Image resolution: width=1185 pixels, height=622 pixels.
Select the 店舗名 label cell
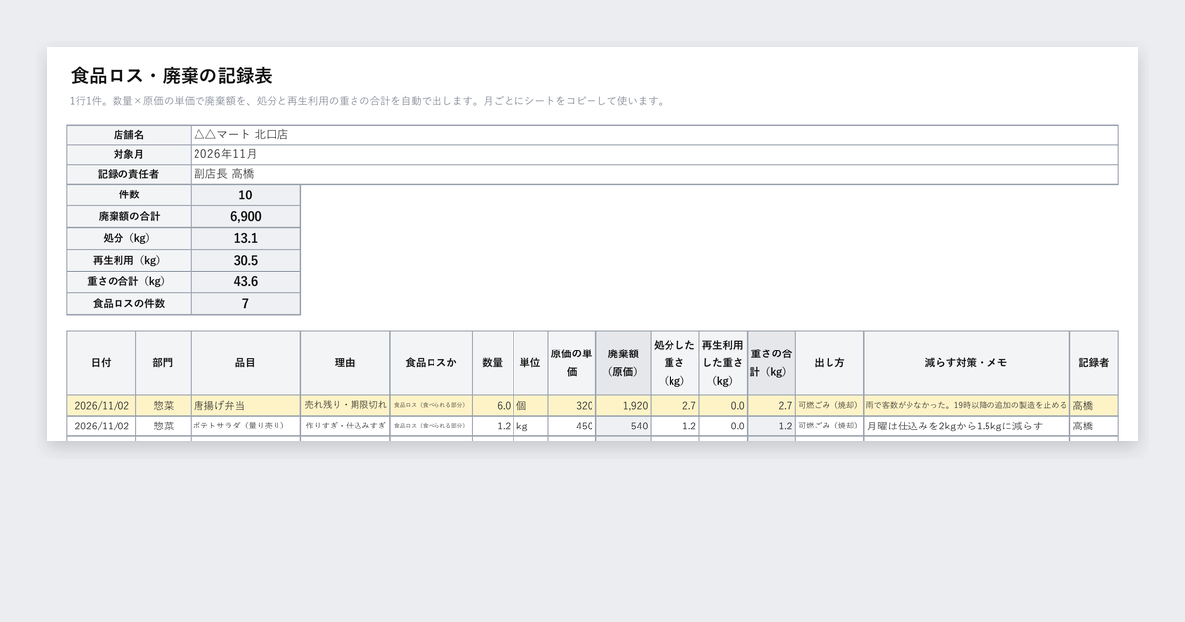click(x=128, y=135)
